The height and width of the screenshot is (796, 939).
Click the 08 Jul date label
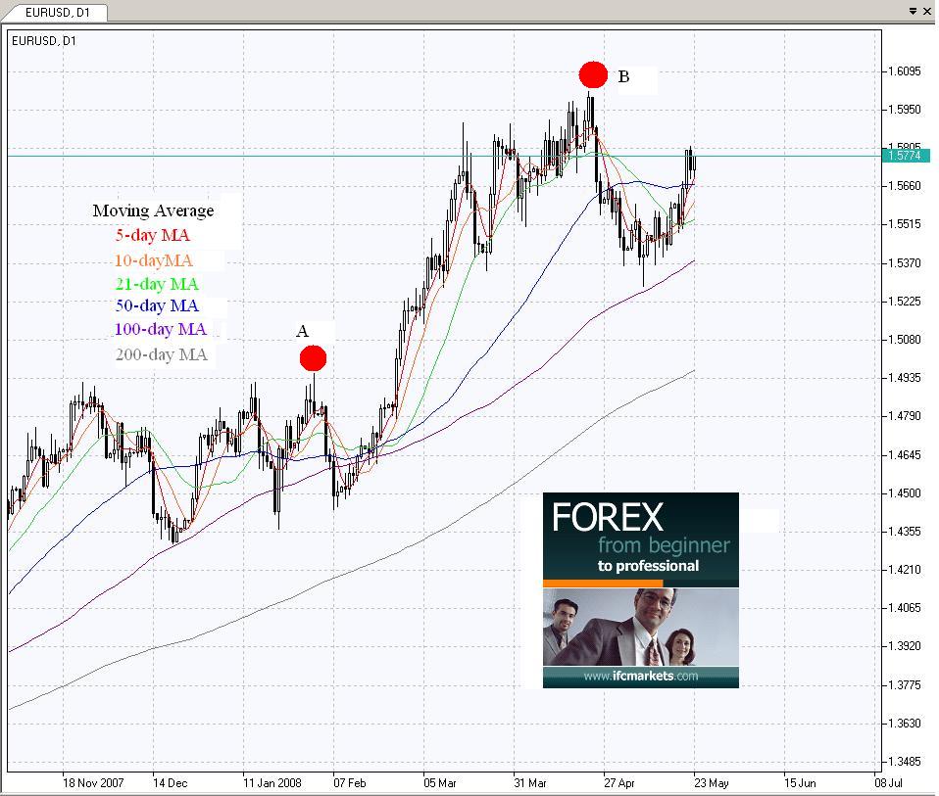889,783
